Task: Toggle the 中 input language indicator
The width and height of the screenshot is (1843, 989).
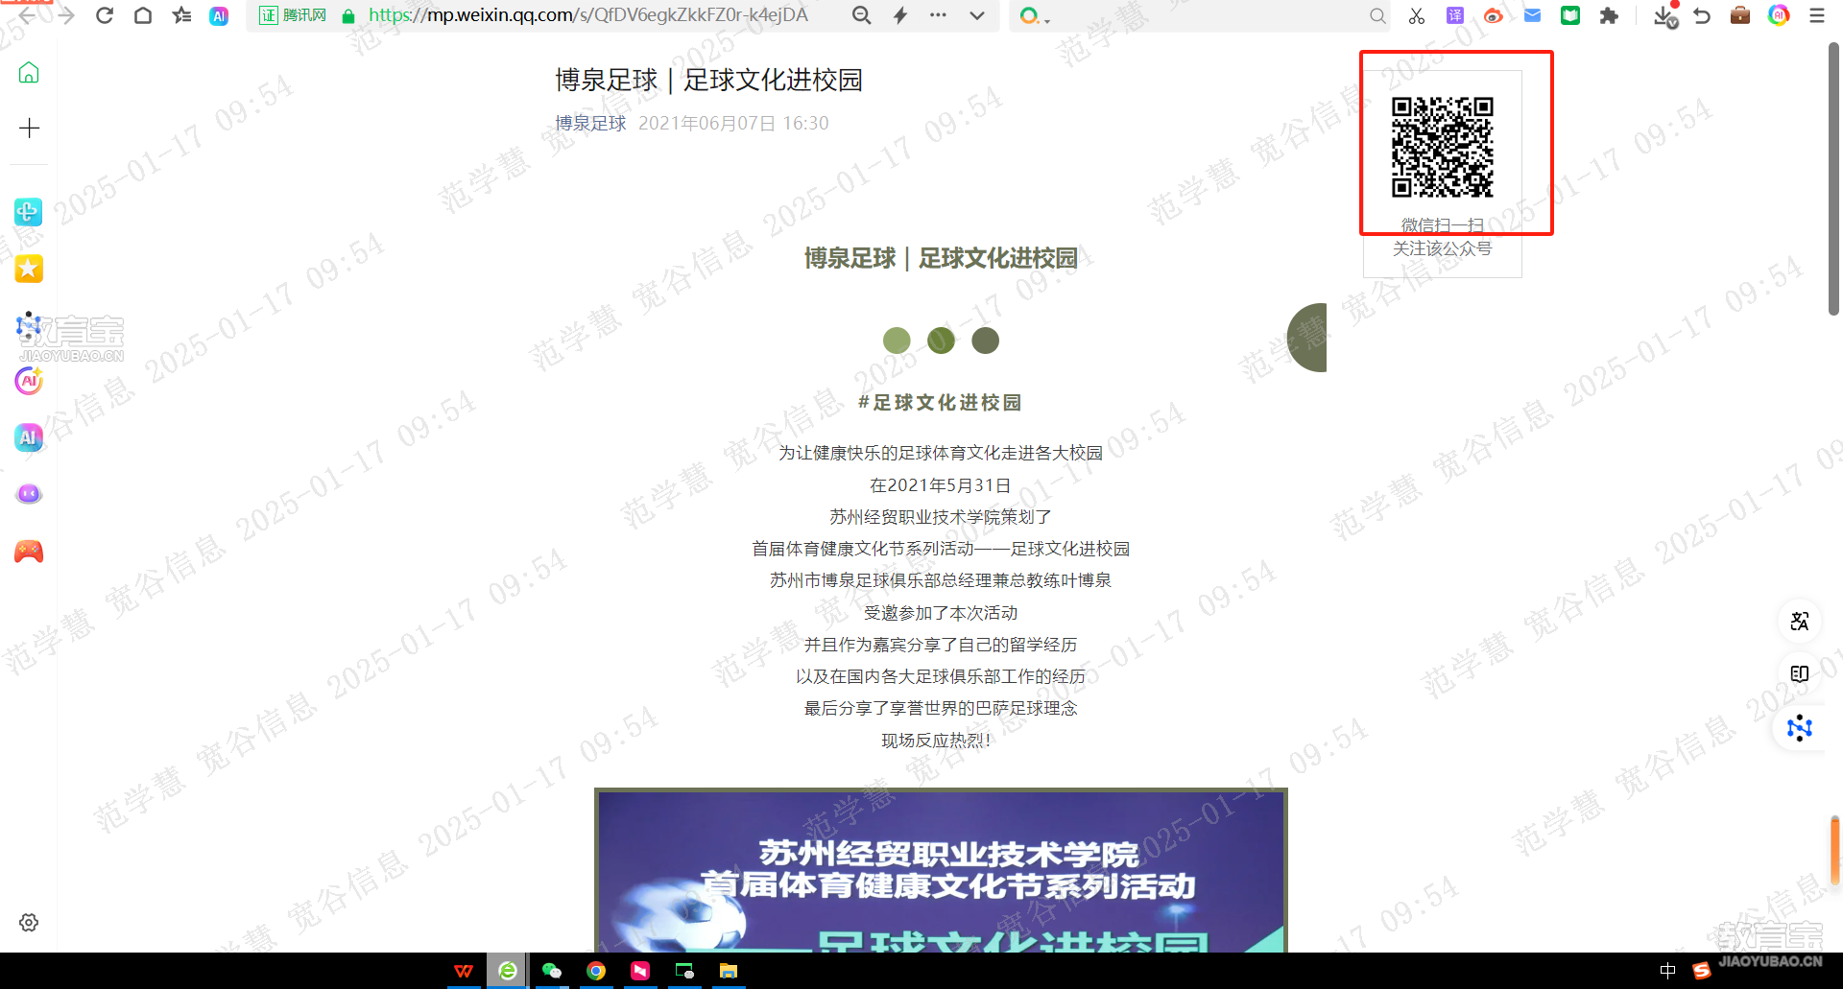Action: 1667,971
